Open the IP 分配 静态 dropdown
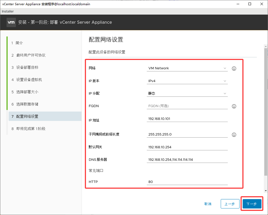 187,94
